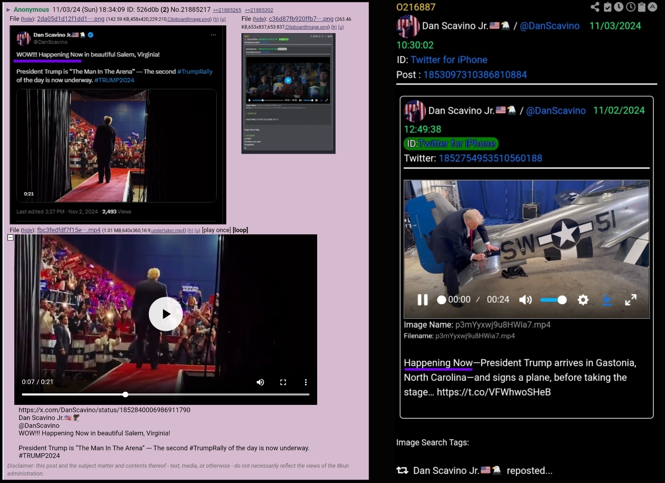Click the Dan Scavino avatar at top right
The width and height of the screenshot is (665, 483).
(408, 26)
